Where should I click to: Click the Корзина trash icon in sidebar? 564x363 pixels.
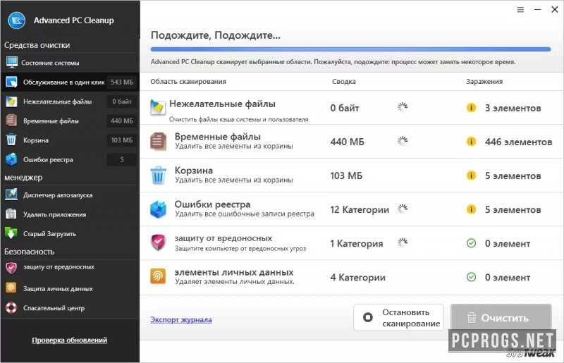click(x=11, y=140)
